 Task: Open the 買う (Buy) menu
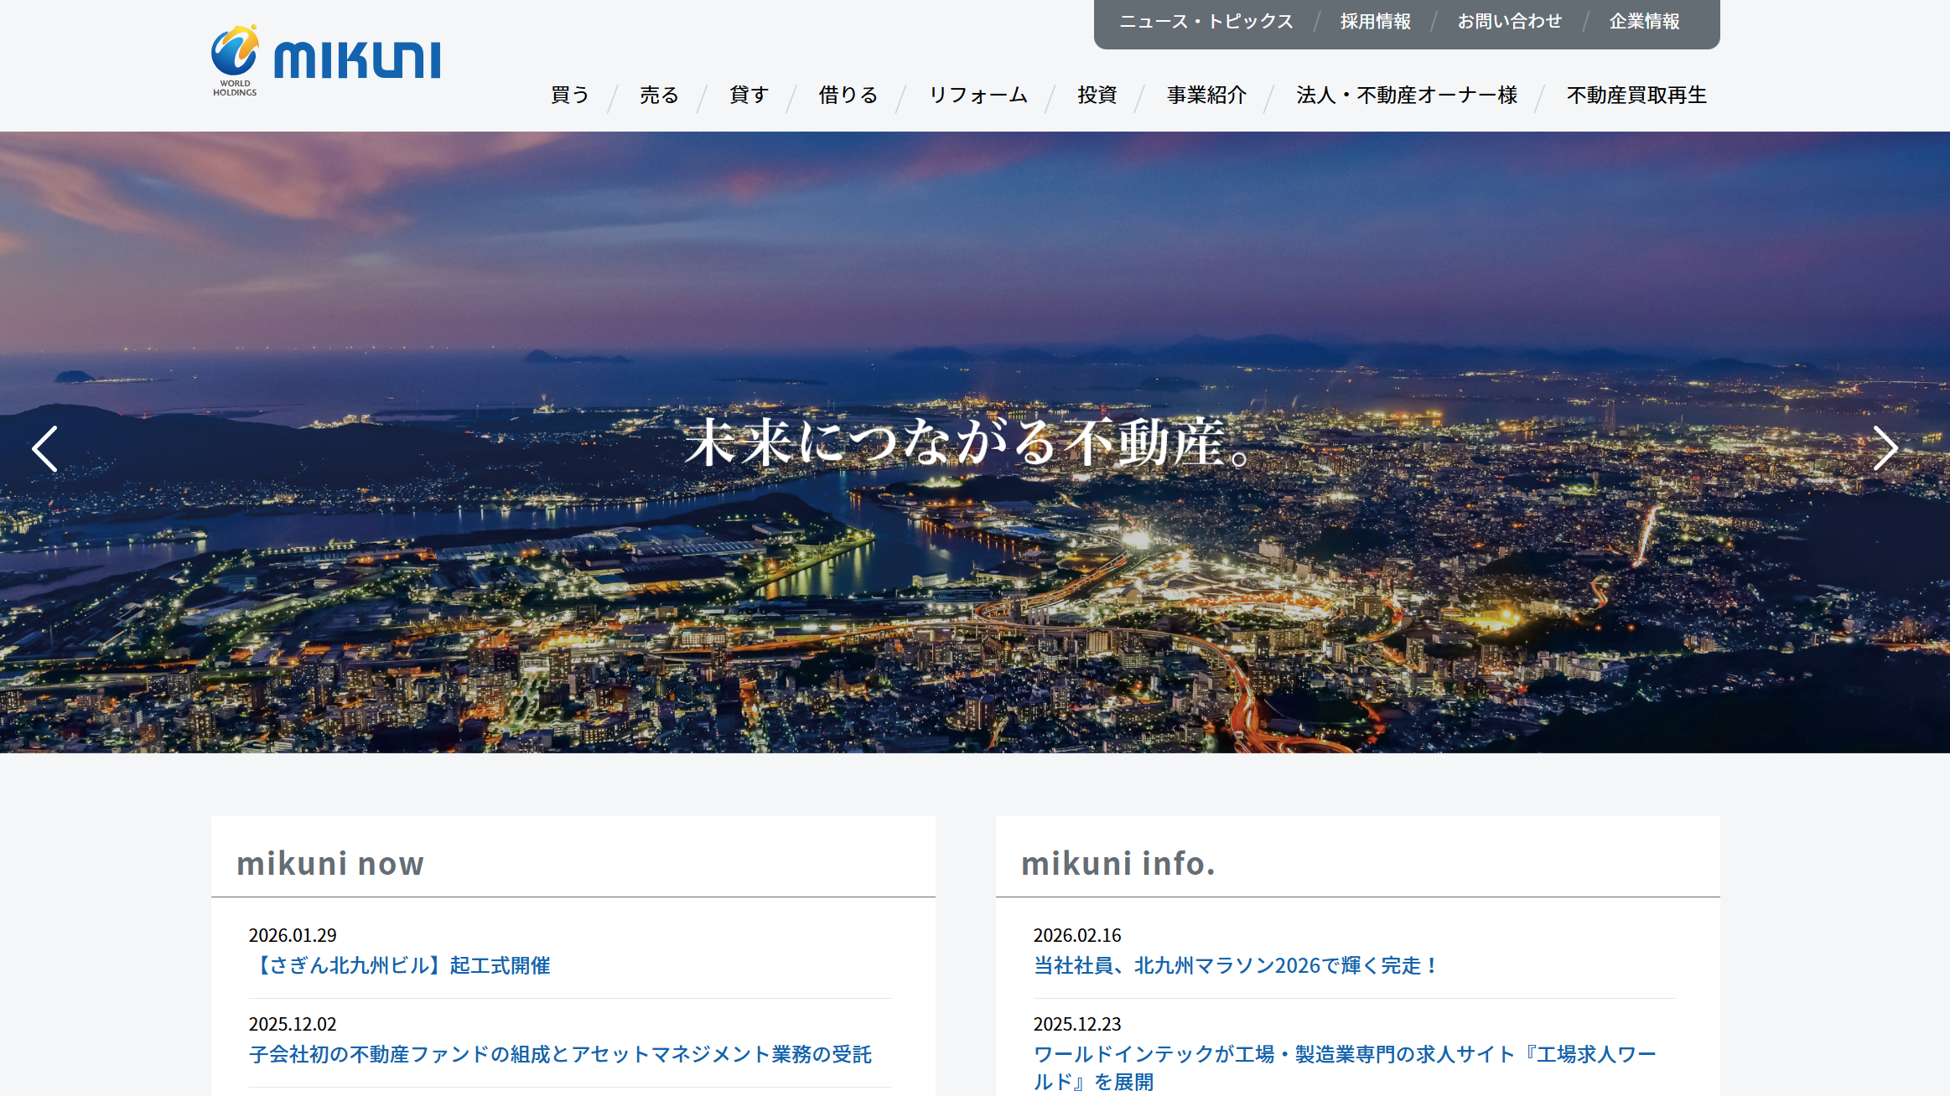569,95
